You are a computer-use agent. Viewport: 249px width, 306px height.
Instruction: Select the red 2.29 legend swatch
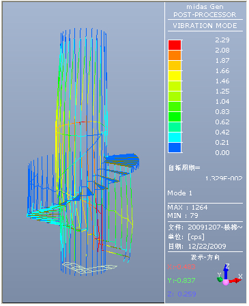(x=175, y=45)
